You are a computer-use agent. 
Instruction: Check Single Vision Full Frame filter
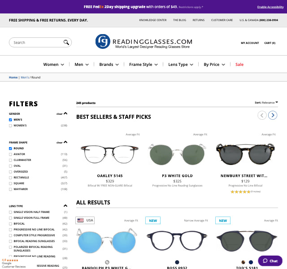[10, 218]
